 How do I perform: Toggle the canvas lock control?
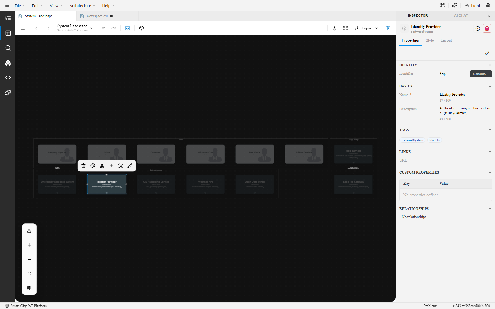click(29, 231)
